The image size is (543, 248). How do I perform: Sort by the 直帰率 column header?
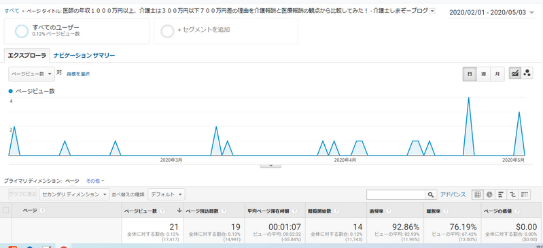tap(376, 211)
